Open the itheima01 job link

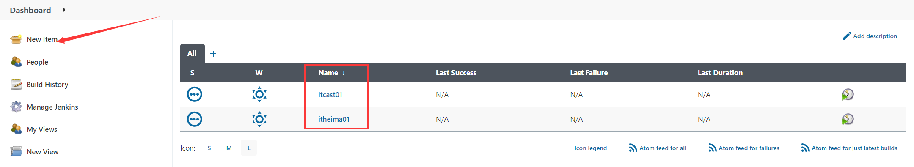click(x=334, y=119)
